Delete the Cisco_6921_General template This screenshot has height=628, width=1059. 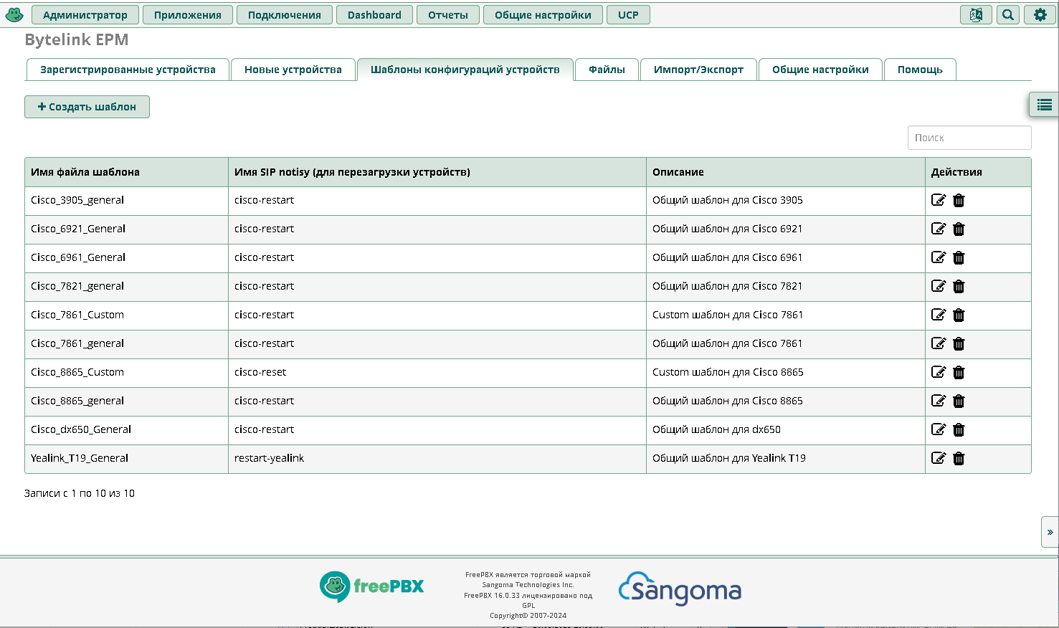point(959,229)
